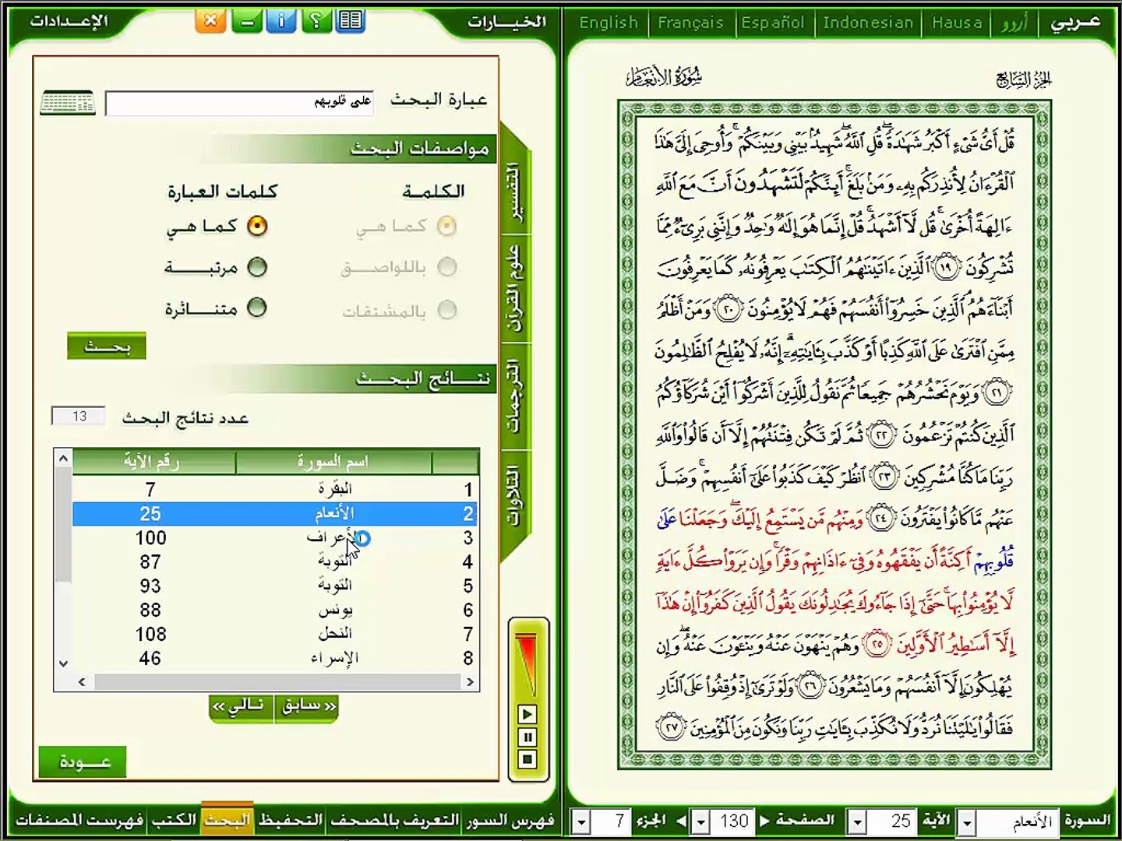Viewport: 1122px width, 841px height.
Task: Stop the recitation audio
Action: 527,759
